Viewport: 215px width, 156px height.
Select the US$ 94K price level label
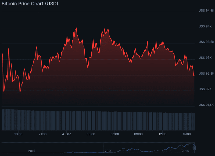click(x=206, y=27)
